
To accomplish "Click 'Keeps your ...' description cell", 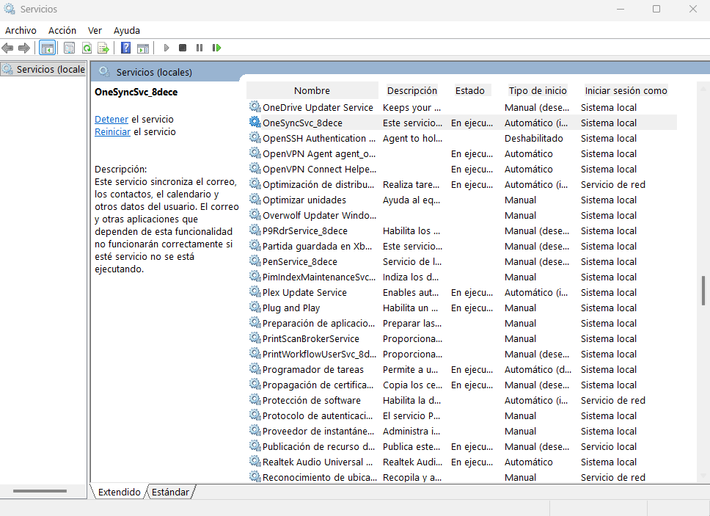I will [x=411, y=107].
